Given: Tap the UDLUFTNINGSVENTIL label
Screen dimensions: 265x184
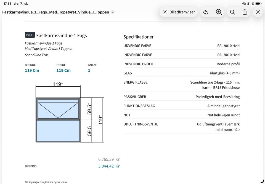Looking at the screenshot, I should point(141,124).
